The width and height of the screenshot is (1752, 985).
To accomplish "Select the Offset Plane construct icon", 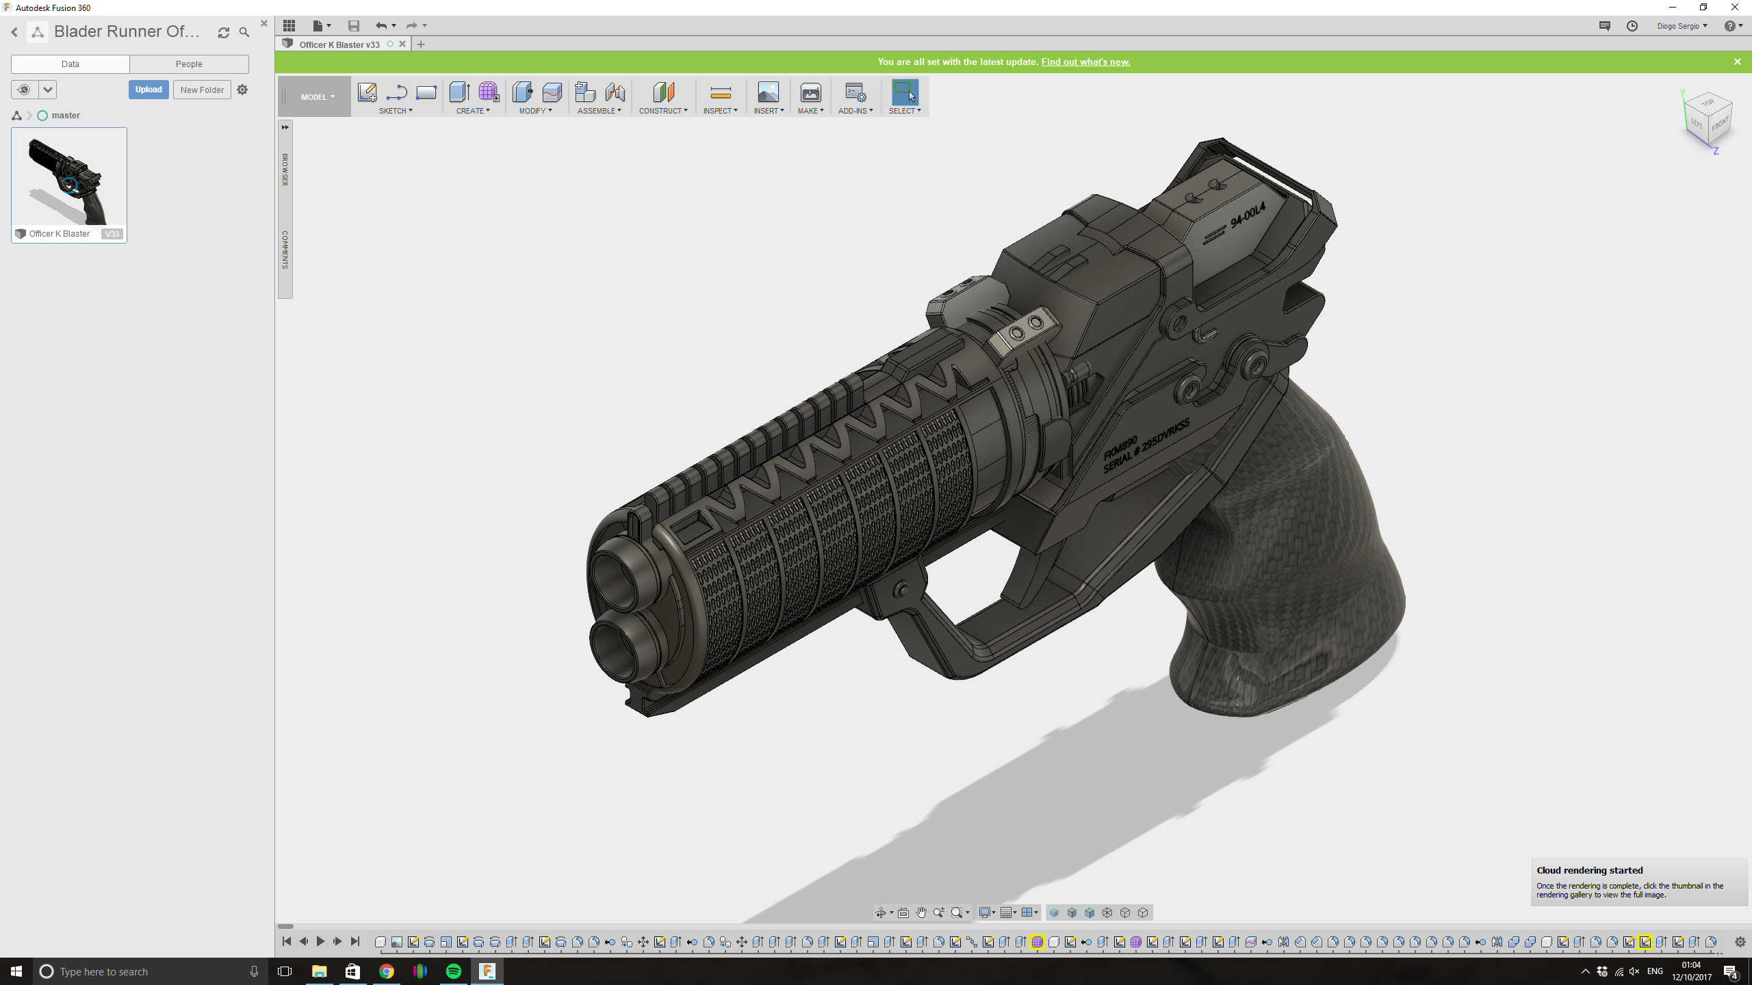I will click(663, 92).
